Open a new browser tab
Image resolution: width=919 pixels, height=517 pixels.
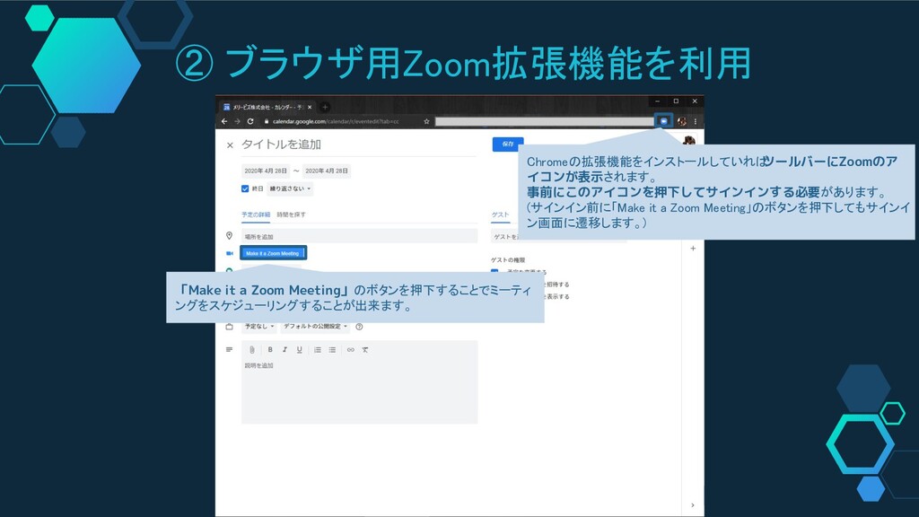[x=325, y=108]
